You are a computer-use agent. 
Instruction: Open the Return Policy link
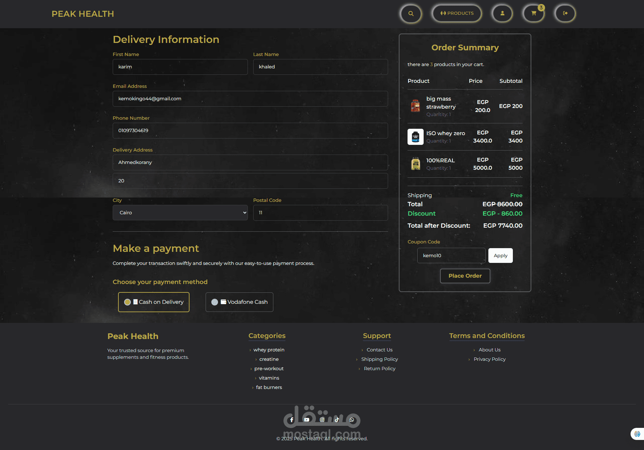[x=379, y=369]
